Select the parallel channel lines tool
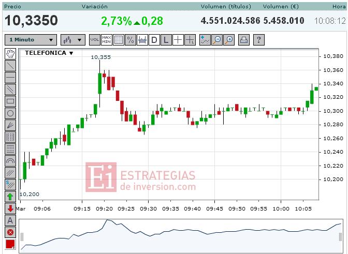 [10, 89]
